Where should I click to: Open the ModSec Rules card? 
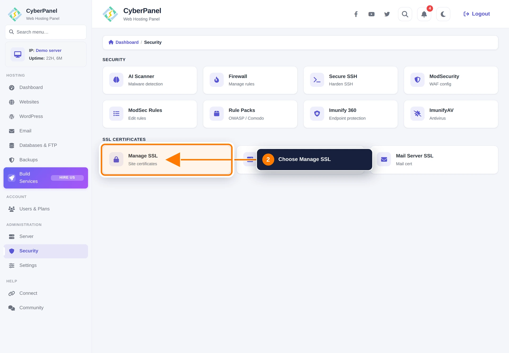[150, 114]
